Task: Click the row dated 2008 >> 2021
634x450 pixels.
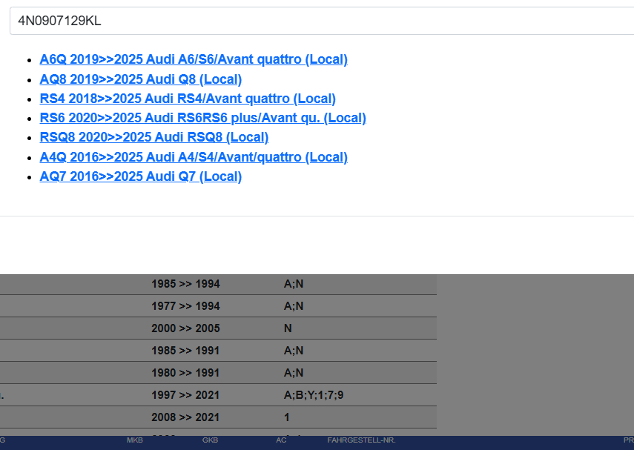Action: coord(185,417)
